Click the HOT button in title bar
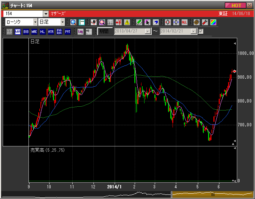The image size is (255, 199). [x=235, y=5]
